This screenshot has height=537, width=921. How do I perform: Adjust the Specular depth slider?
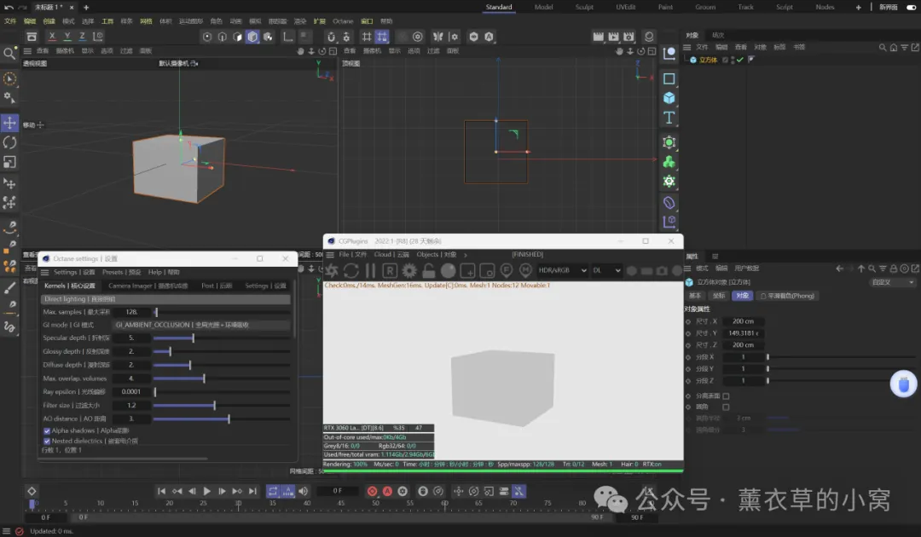point(222,338)
